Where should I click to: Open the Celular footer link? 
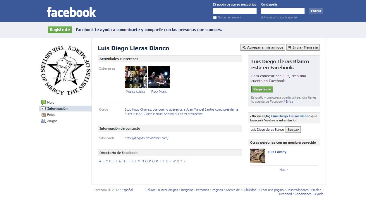pyautogui.click(x=150, y=190)
